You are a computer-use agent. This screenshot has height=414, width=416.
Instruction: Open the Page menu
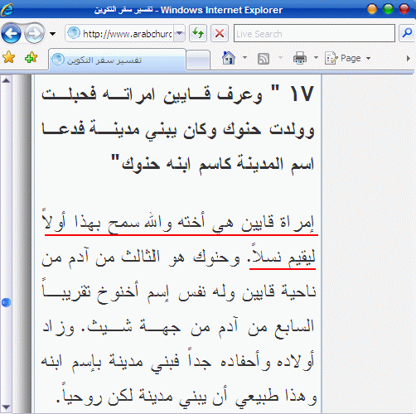click(348, 58)
